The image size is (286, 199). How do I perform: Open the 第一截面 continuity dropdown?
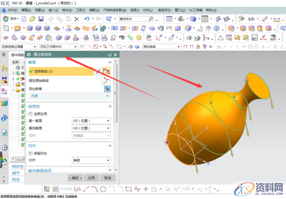point(91,121)
